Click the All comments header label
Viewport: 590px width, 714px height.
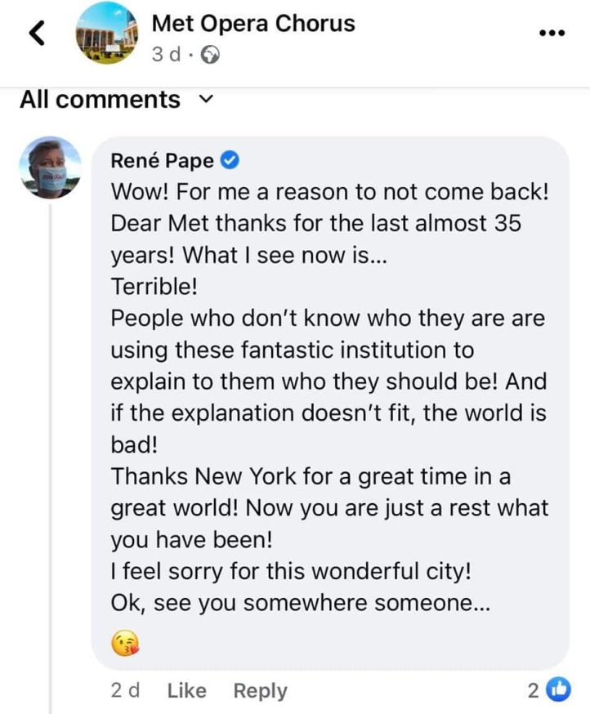[101, 100]
